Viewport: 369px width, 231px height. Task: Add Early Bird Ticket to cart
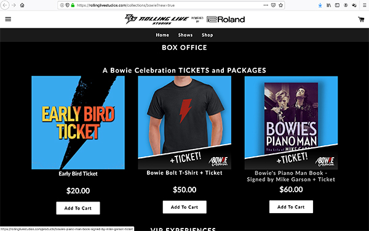coord(78,208)
